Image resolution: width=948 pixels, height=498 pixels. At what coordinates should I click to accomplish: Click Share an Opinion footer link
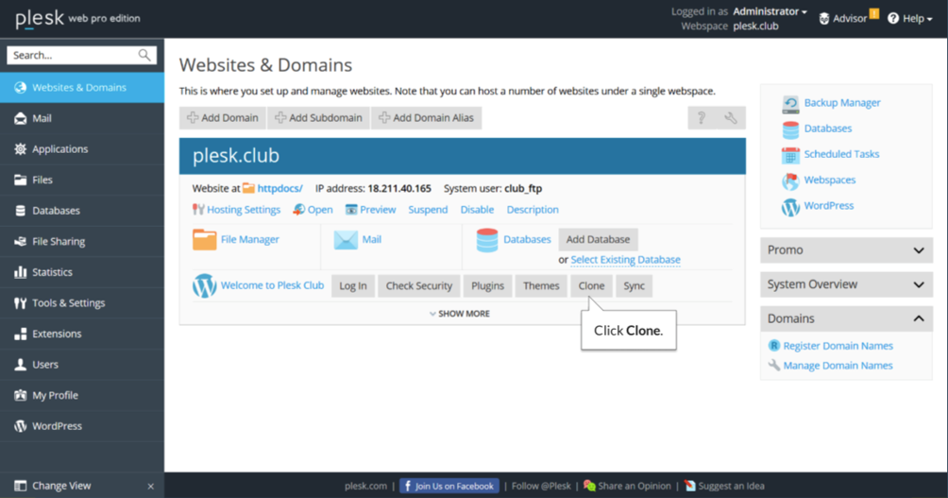[x=635, y=486]
